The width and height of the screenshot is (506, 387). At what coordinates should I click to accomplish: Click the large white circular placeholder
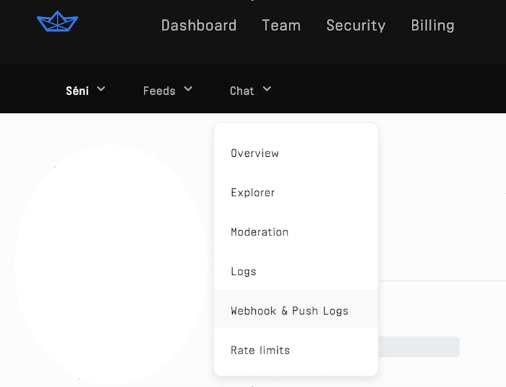pos(111,264)
